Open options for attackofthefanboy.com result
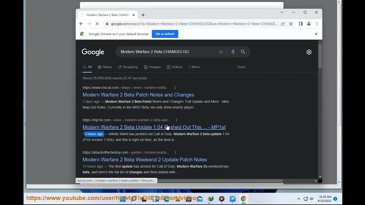 (175, 153)
